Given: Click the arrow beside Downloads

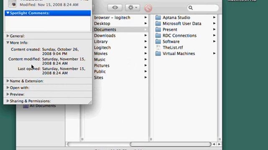Looking at the screenshot, I should tap(146, 35).
